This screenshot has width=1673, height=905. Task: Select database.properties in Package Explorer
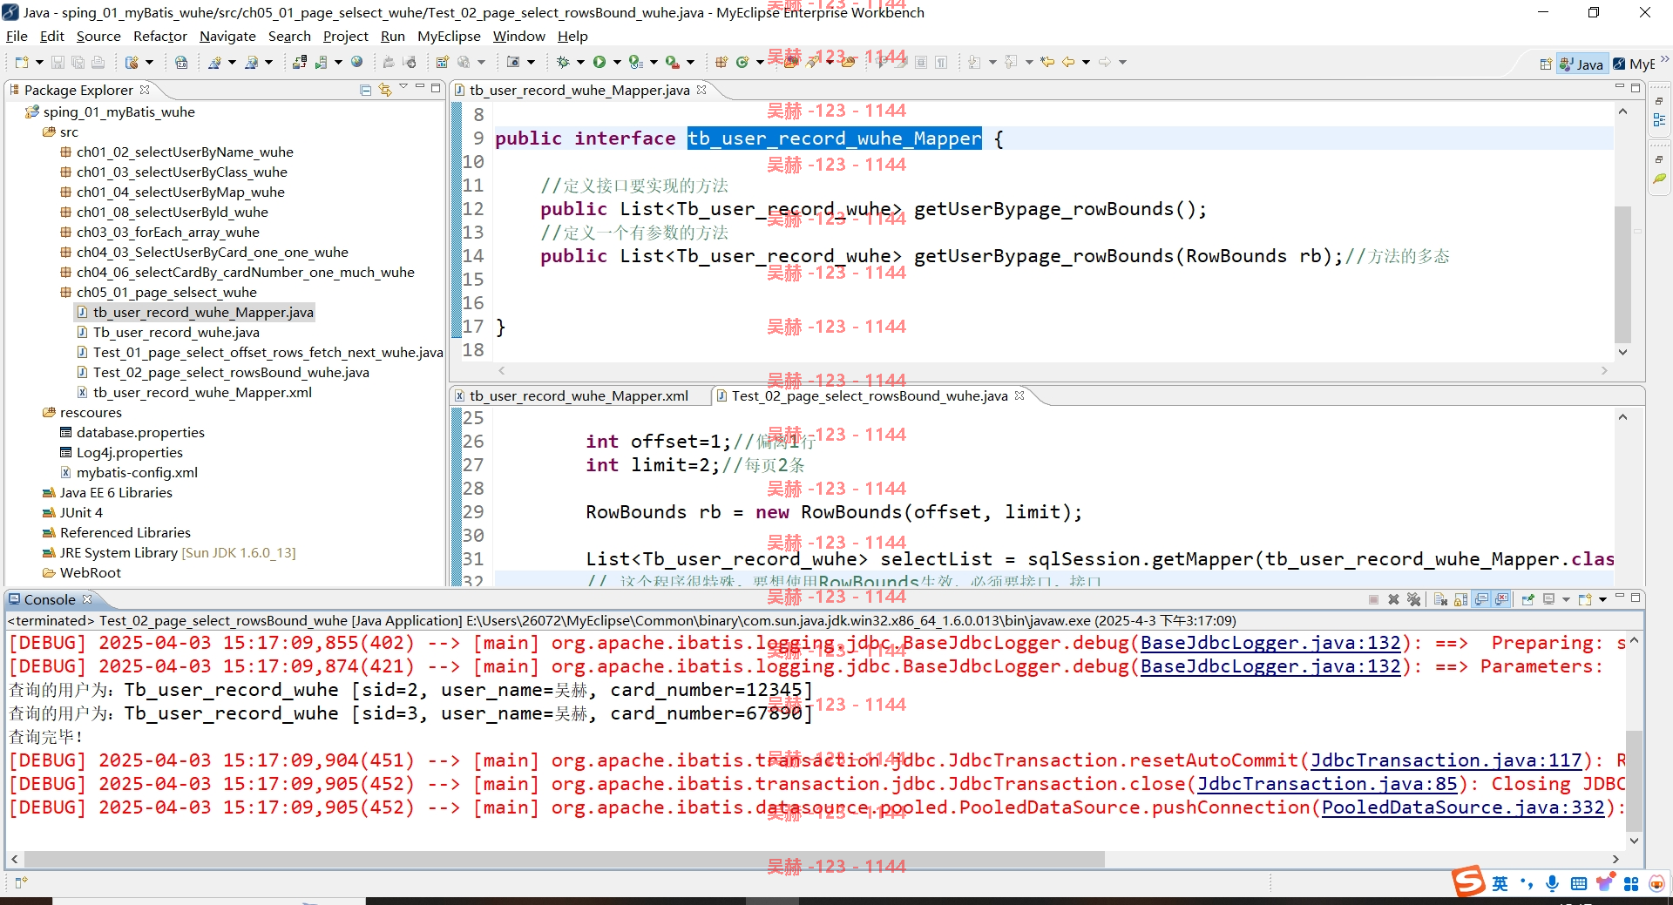click(140, 432)
